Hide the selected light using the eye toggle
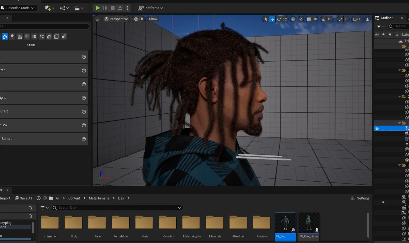This screenshot has height=243, width=409. [x=377, y=128]
